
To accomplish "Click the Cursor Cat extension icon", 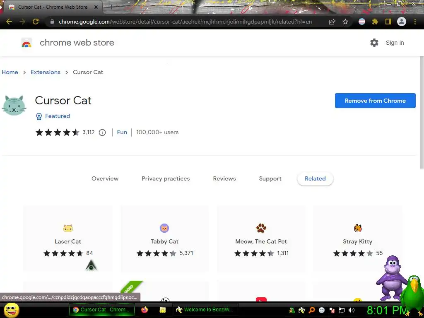I will point(14,106).
